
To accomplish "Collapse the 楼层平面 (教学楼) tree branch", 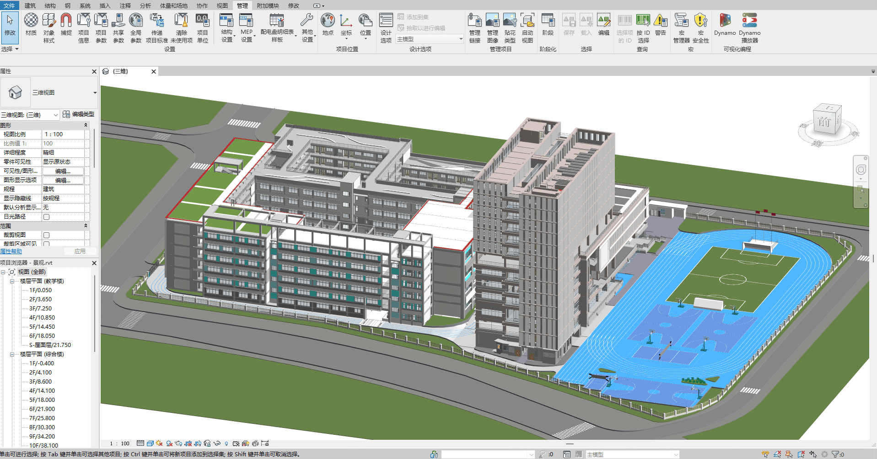I will tap(12, 281).
